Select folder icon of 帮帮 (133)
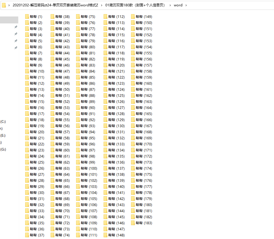274x239 pixels. [105, 144]
